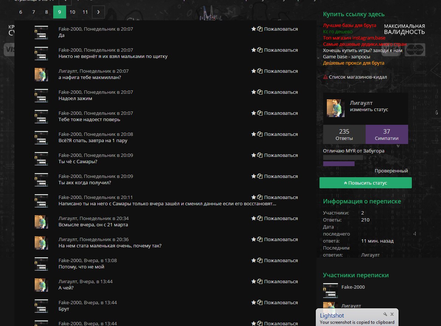Copy icon on "а нафига тебе макмиллан?" message

pyautogui.click(x=260, y=71)
